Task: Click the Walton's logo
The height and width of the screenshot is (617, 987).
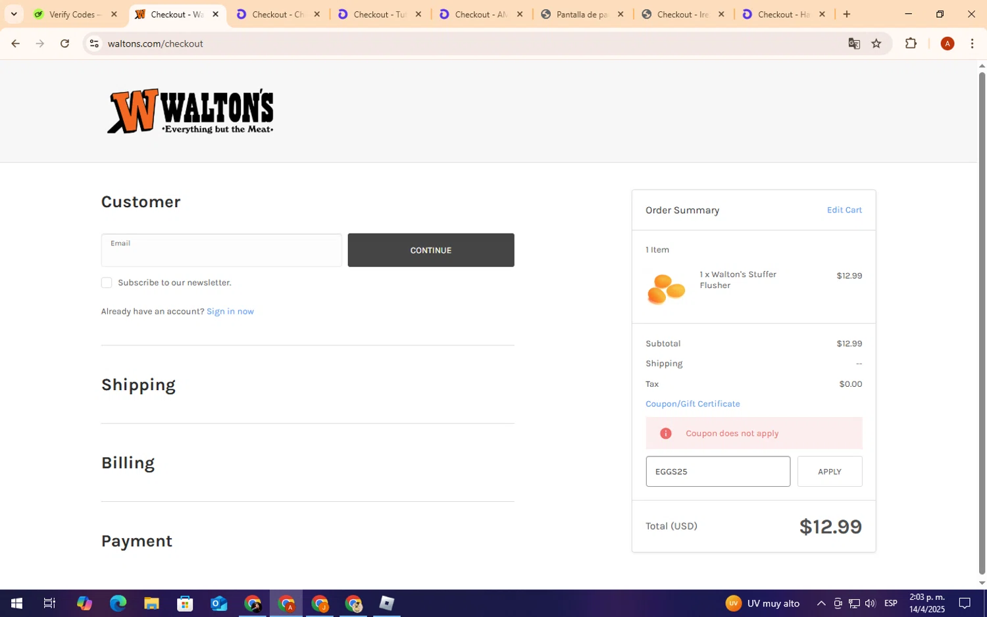Action: (x=190, y=111)
